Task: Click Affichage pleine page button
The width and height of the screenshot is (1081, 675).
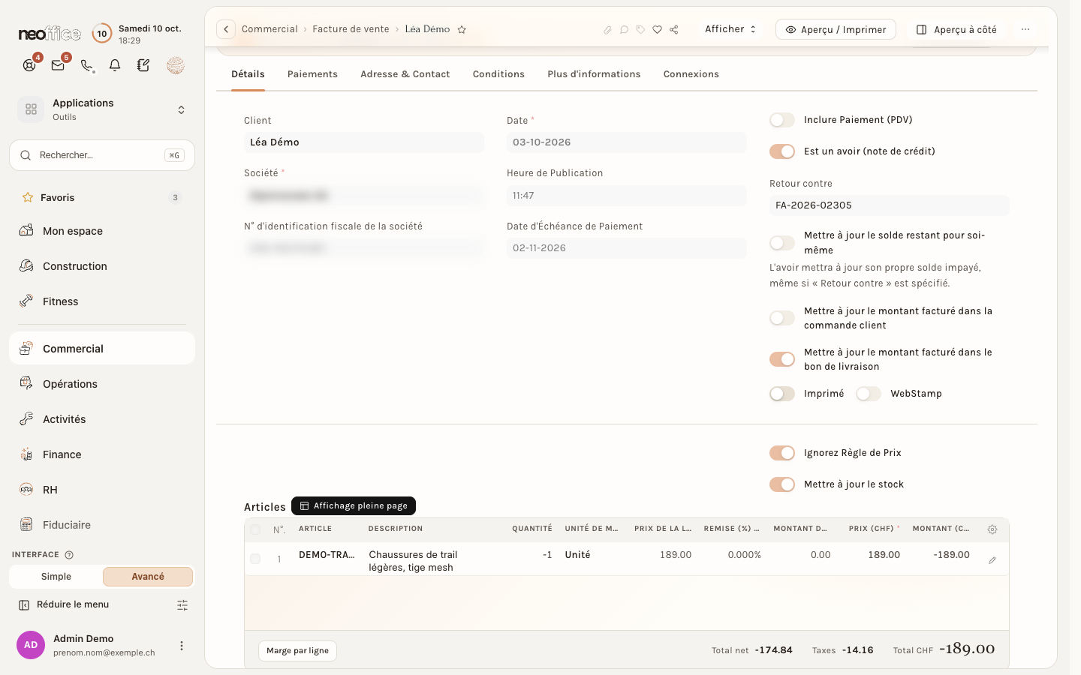Action: coord(354,506)
